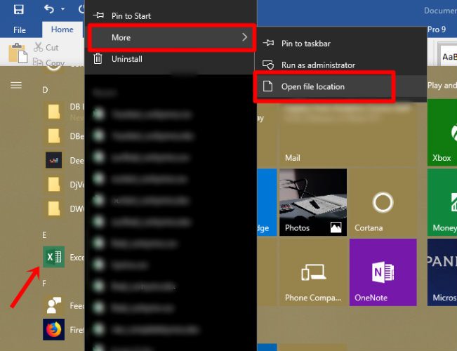This screenshot has height=351, width=457.
Task: Select Pin to Start in context menu
Action: (x=171, y=15)
